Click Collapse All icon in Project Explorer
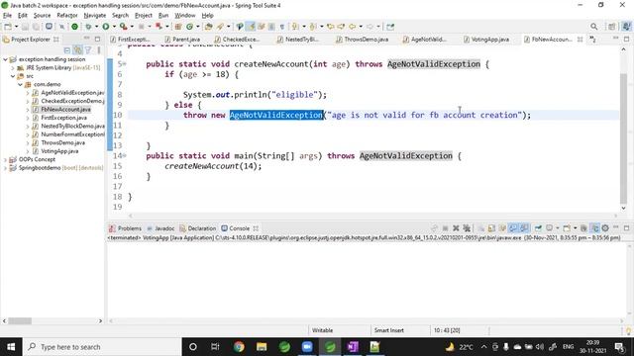 tap(67, 50)
